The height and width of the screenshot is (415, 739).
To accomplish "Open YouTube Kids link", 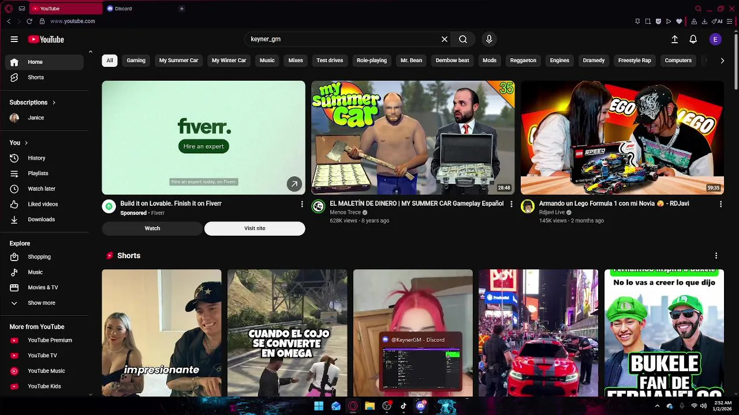I will tap(44, 386).
